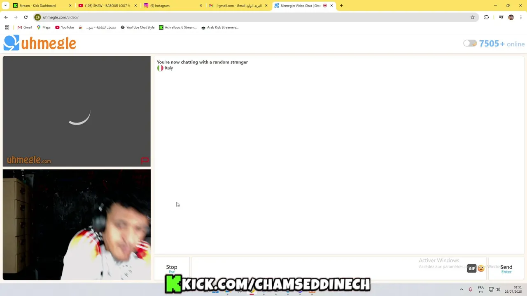Switch to the Gmail tab
The image size is (527, 296).
pos(239,6)
